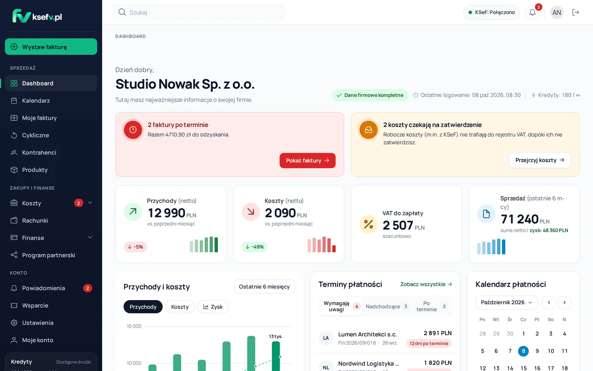The height and width of the screenshot is (371, 593).
Task: Go to next month in calendar
Action: pyautogui.click(x=565, y=303)
